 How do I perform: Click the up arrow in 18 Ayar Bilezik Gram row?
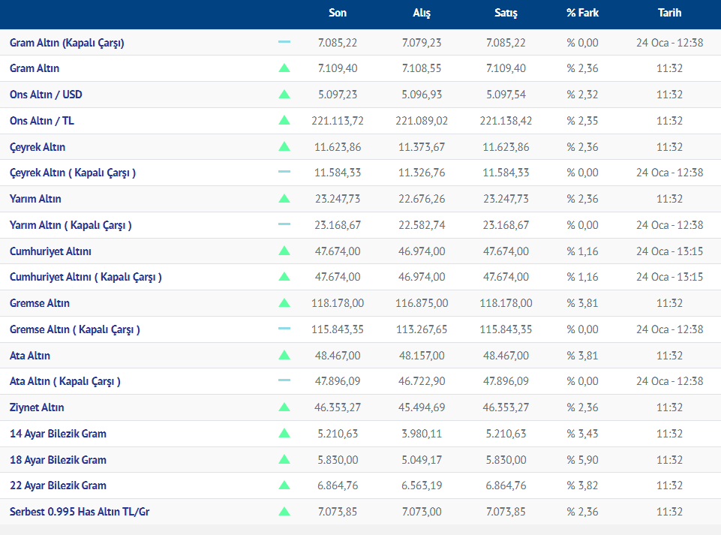(284, 459)
